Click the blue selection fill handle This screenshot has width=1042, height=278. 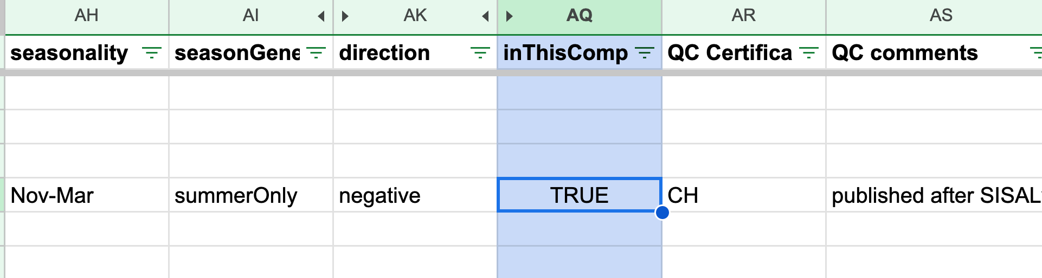point(662,213)
